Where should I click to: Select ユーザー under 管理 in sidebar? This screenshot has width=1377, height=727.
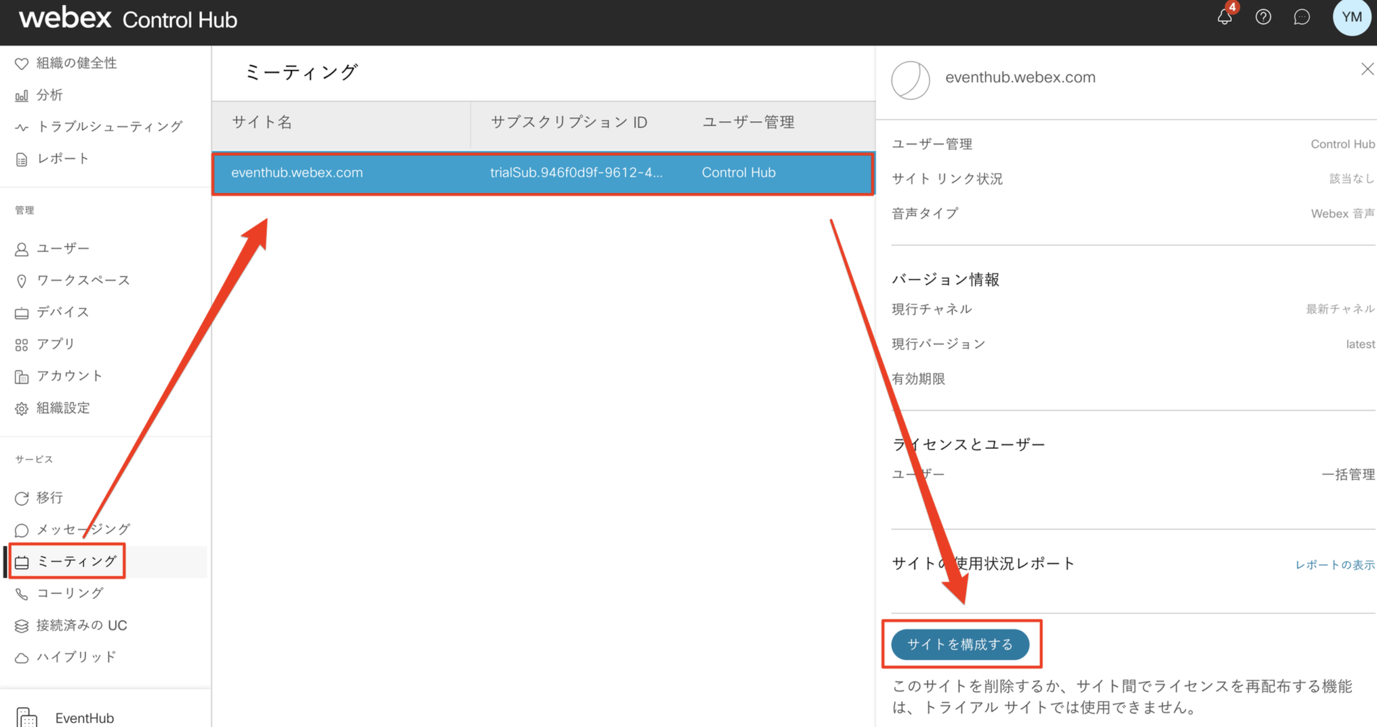(63, 249)
